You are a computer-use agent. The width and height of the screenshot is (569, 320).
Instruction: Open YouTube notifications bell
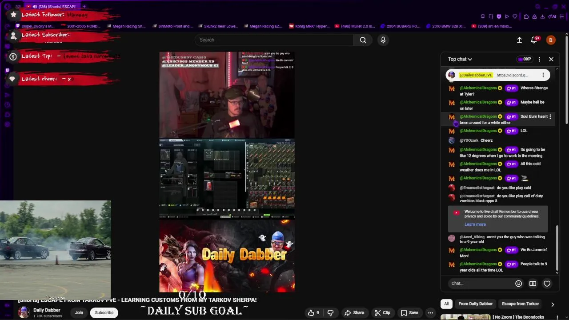(x=534, y=40)
